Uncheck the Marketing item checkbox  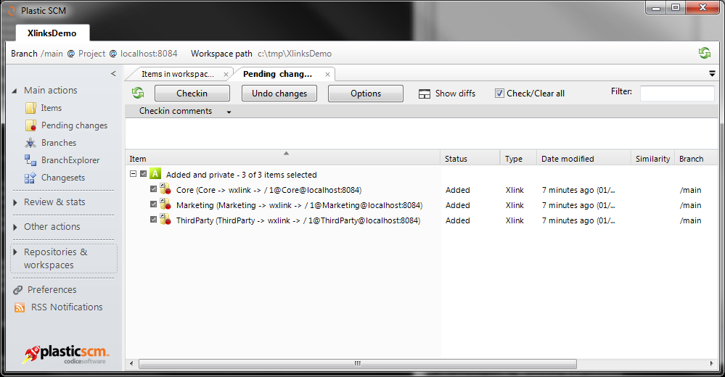tap(154, 204)
